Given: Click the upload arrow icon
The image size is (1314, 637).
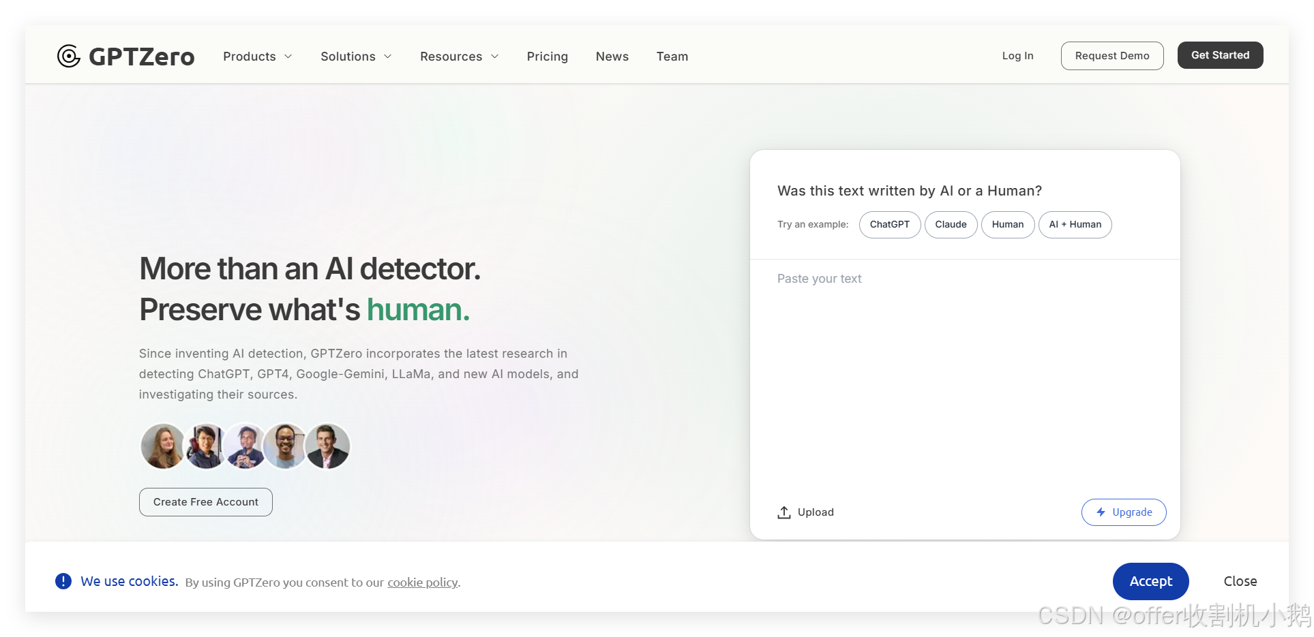Looking at the screenshot, I should (x=784, y=512).
